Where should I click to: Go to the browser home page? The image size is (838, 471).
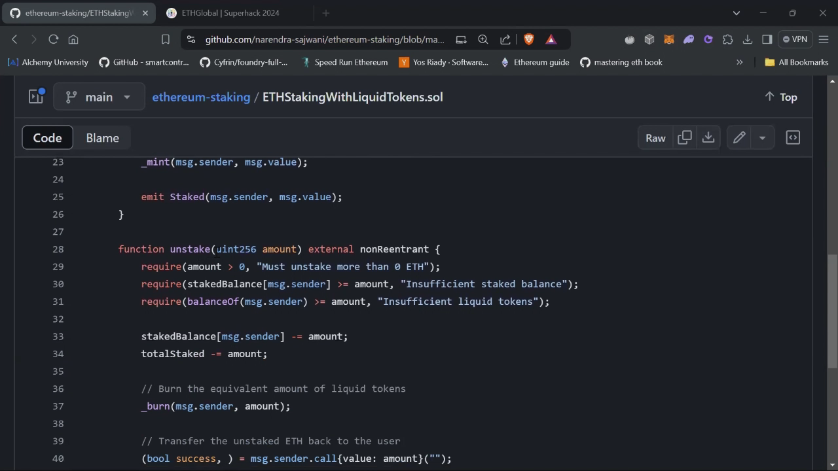tap(73, 39)
